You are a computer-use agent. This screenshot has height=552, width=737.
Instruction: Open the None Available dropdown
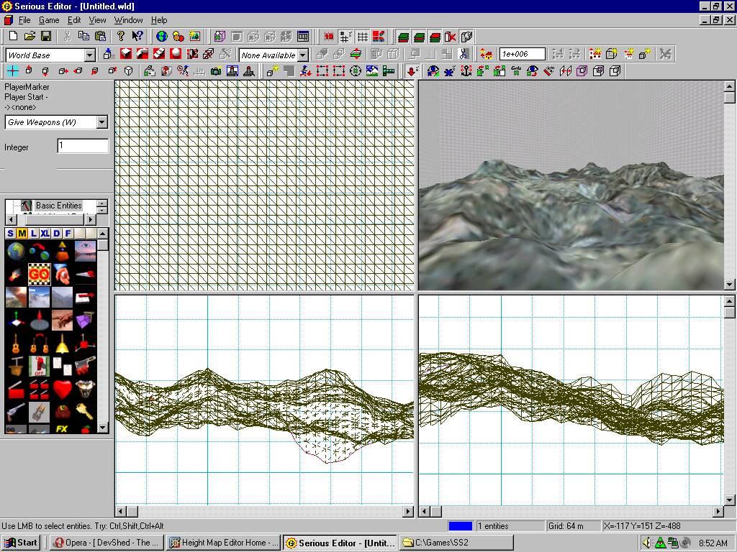click(303, 55)
